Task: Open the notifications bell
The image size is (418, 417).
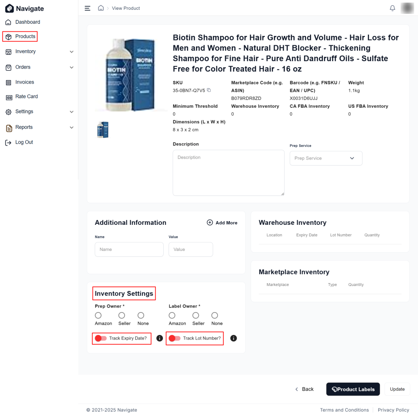Action: tap(392, 8)
